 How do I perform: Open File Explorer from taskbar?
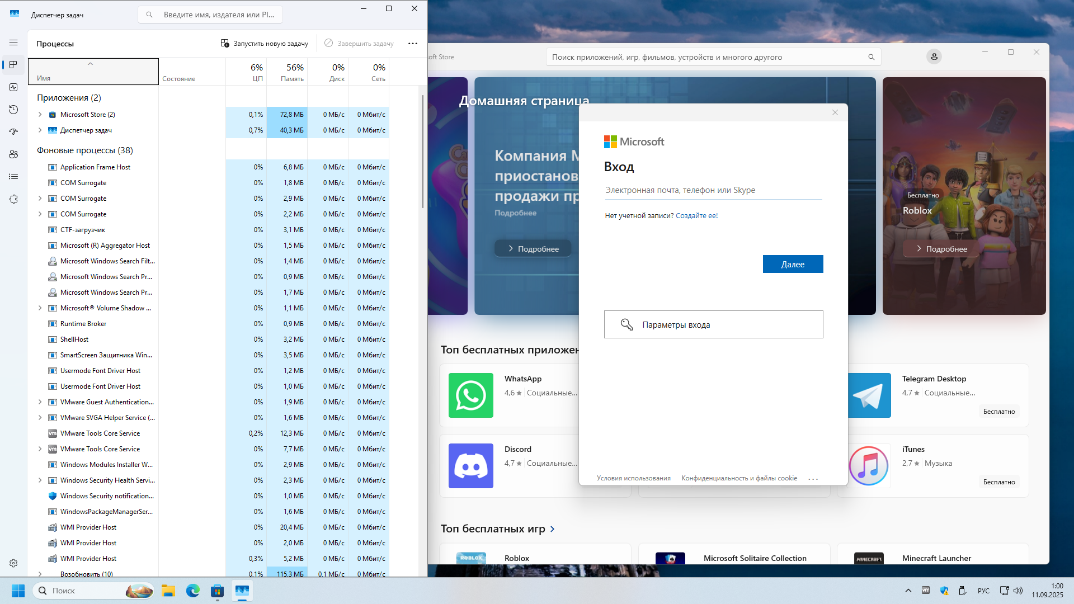pyautogui.click(x=168, y=591)
